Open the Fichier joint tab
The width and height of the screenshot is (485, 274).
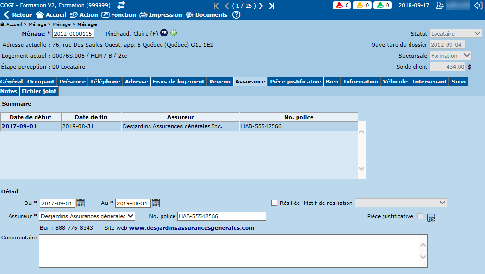pyautogui.click(x=39, y=91)
